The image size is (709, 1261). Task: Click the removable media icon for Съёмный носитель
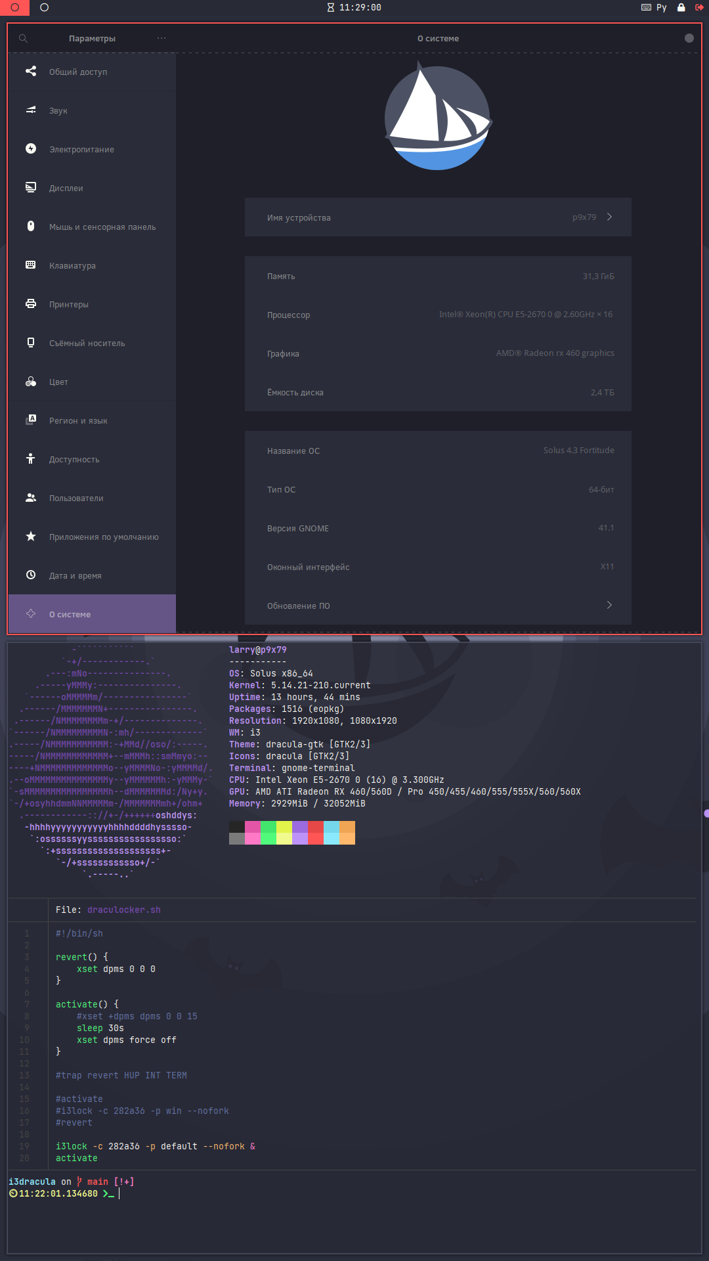click(x=31, y=342)
